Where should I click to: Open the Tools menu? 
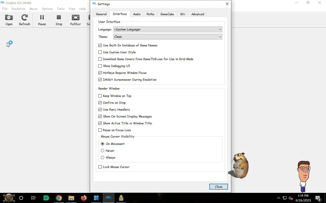click(61, 9)
